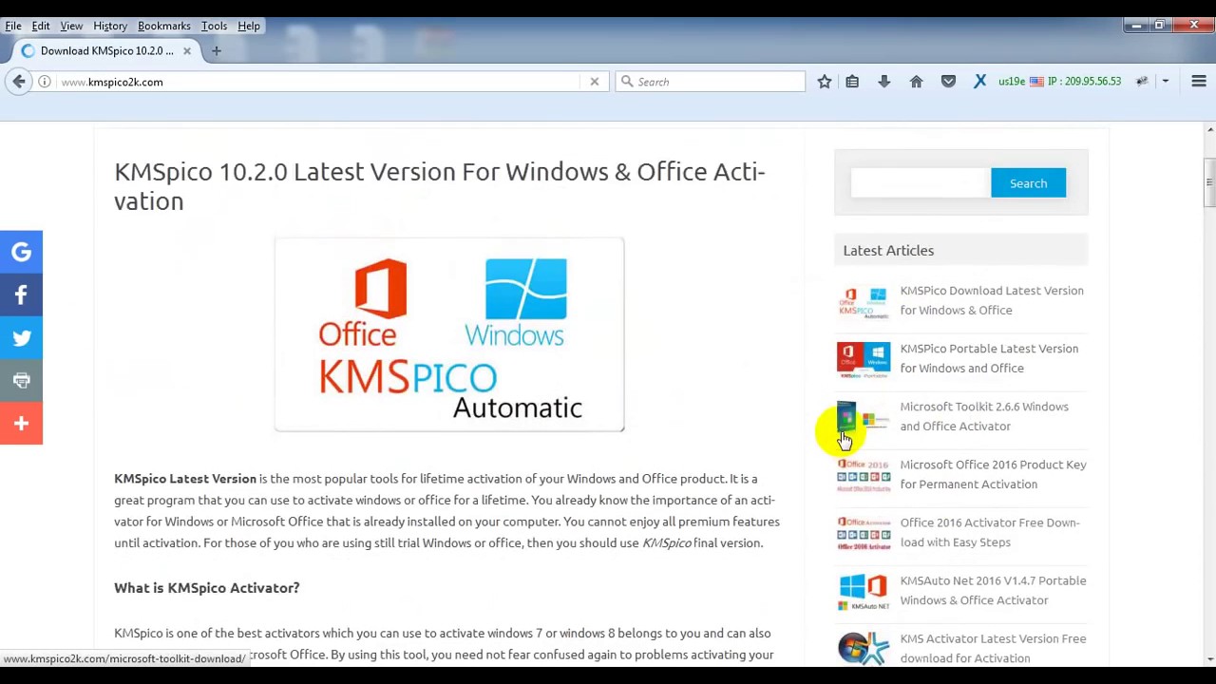
Task: Click the 'Latest Articles' sidebar heading
Action: tap(888, 251)
